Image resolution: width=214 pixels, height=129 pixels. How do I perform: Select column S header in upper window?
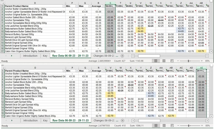(110, 3)
